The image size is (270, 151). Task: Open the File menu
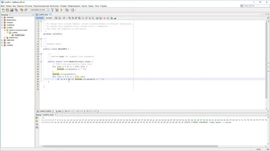3,6
